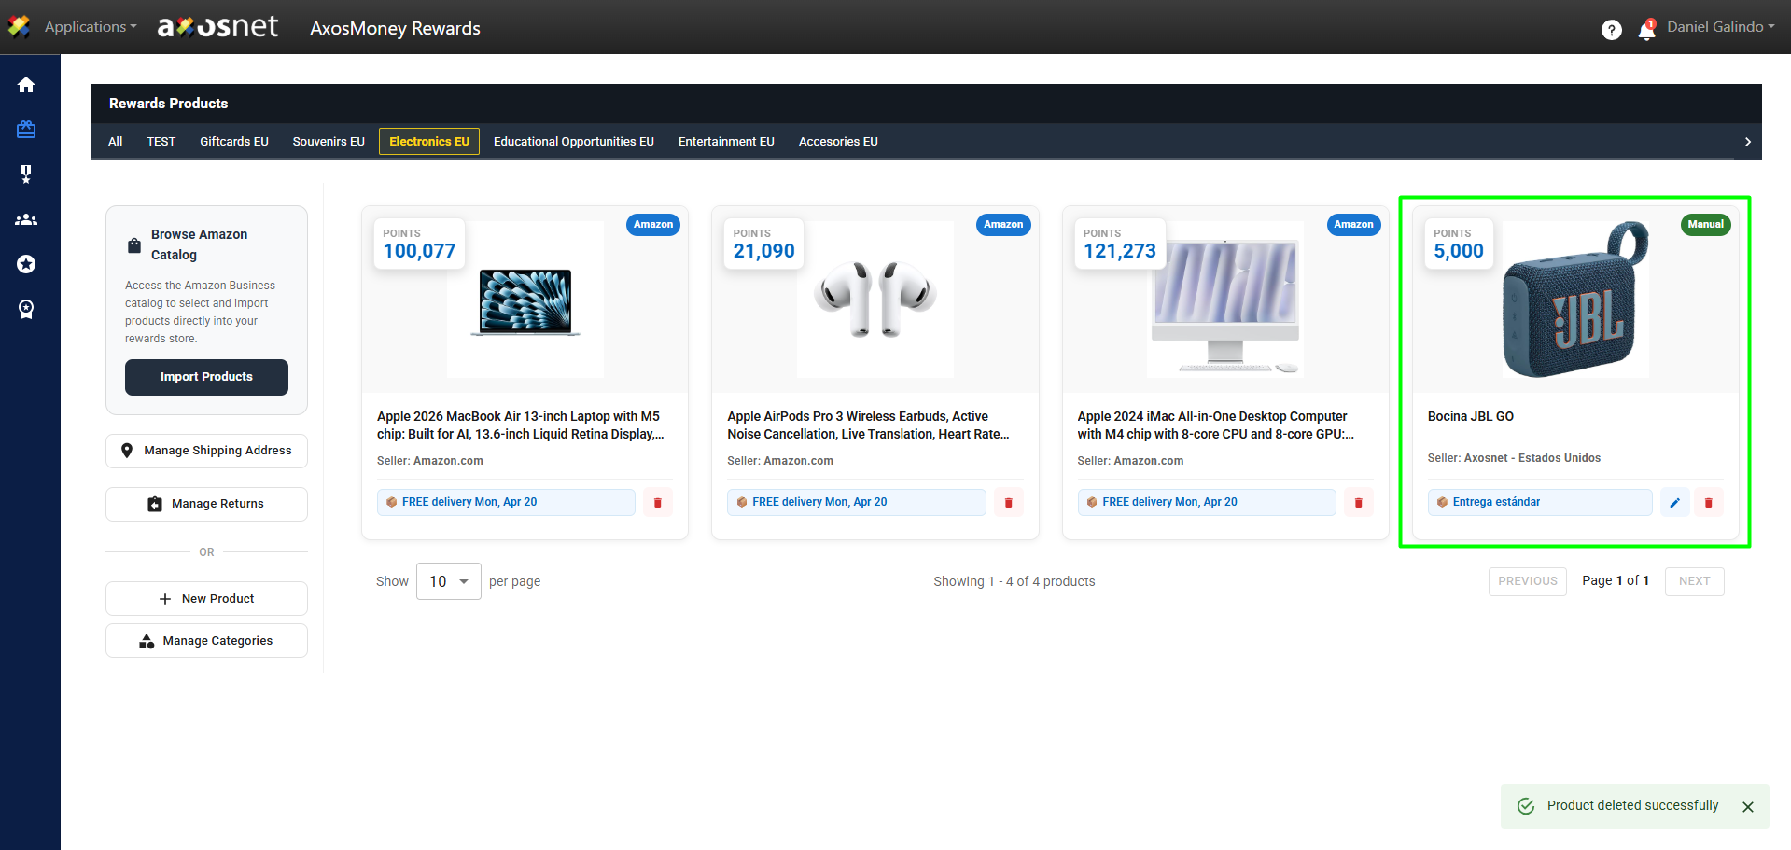
Task: Click the star circle sidebar icon
Action: pos(26,265)
